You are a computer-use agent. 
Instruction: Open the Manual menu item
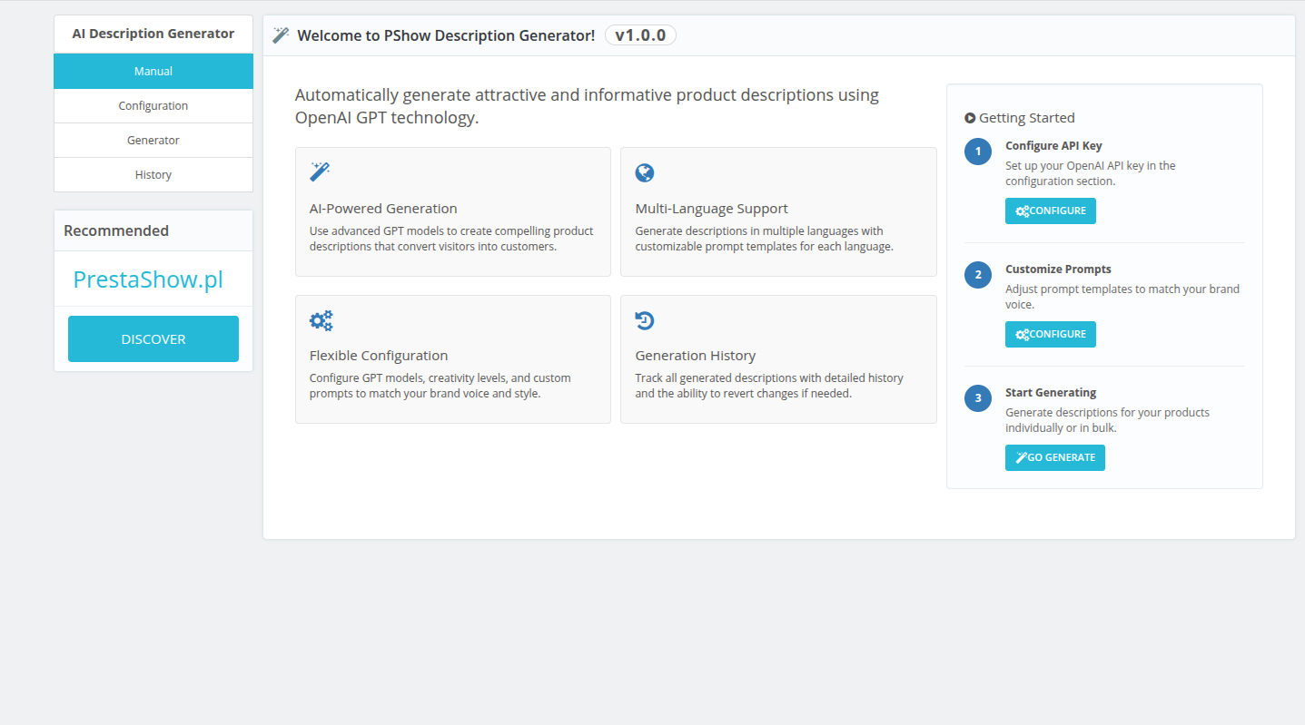point(153,71)
